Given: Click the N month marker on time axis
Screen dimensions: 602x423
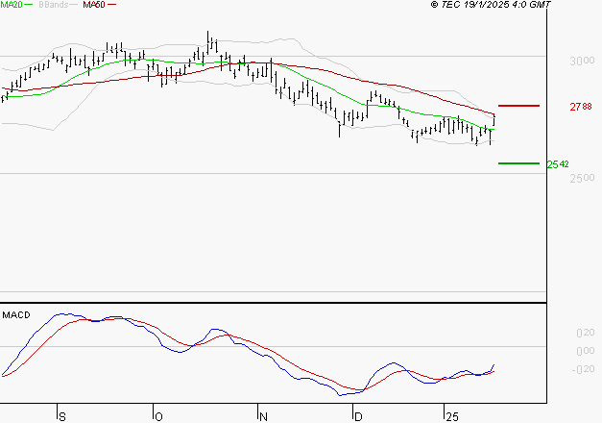Looking at the screenshot, I should pyautogui.click(x=262, y=416).
